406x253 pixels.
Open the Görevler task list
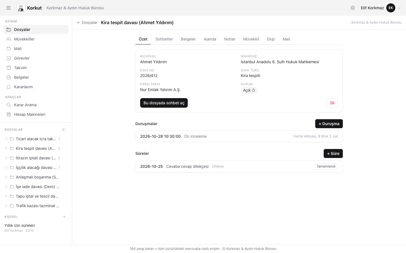(x=36, y=58)
